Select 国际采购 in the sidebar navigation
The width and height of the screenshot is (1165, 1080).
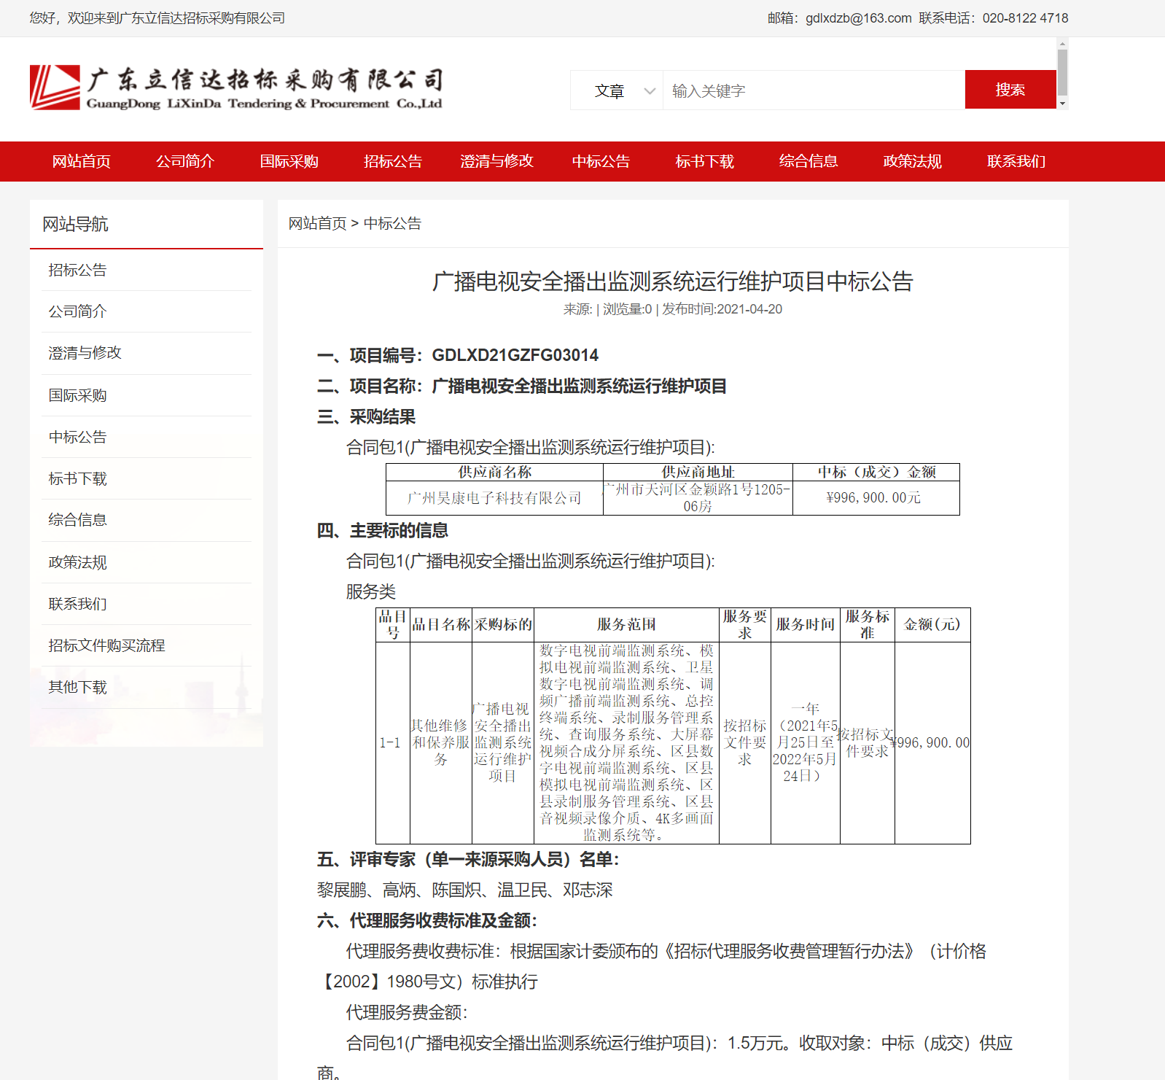[x=147, y=395]
